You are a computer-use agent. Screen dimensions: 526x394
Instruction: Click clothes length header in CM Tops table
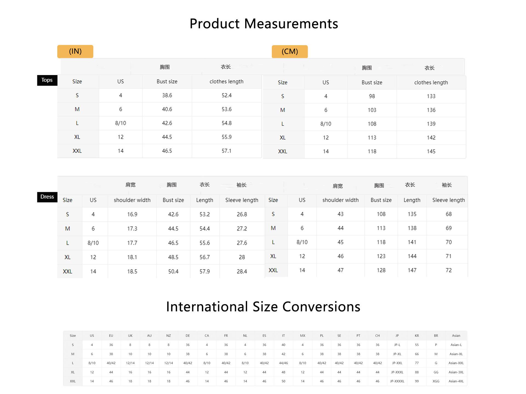(x=431, y=82)
